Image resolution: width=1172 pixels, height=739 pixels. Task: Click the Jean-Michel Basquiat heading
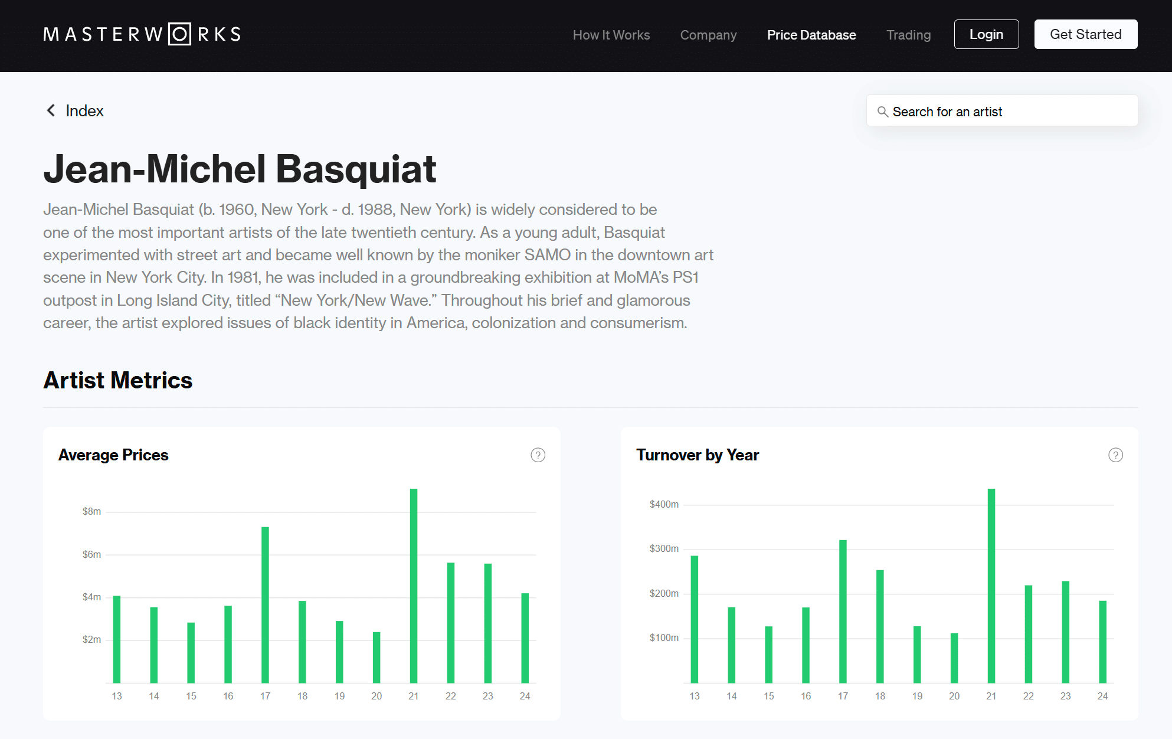pos(240,169)
